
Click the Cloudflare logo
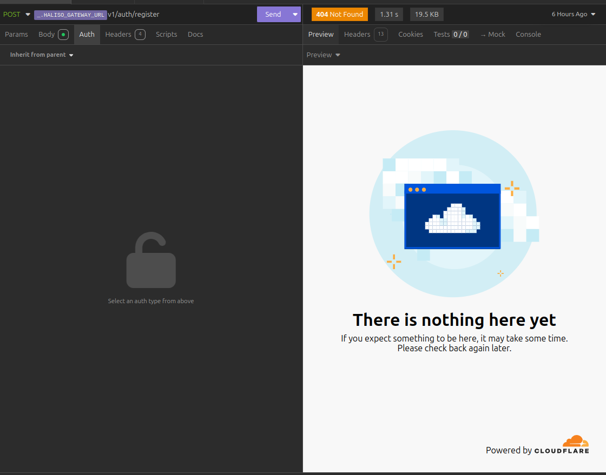pyautogui.click(x=562, y=445)
